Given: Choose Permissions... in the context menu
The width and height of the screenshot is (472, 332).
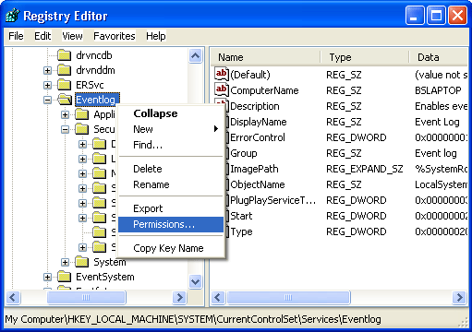Looking at the screenshot, I should (x=171, y=224).
